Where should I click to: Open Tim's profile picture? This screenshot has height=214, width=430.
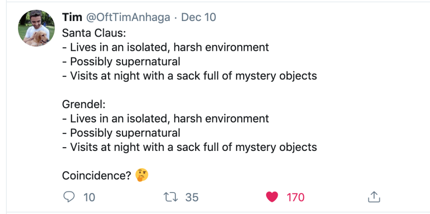tap(36, 28)
